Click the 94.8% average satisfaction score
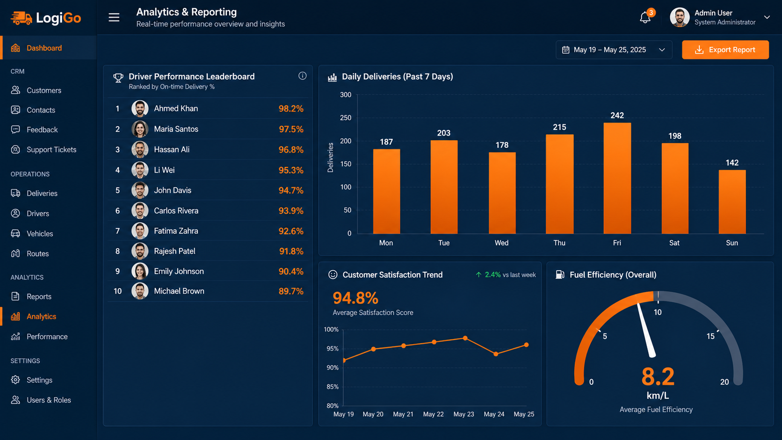 click(x=355, y=298)
